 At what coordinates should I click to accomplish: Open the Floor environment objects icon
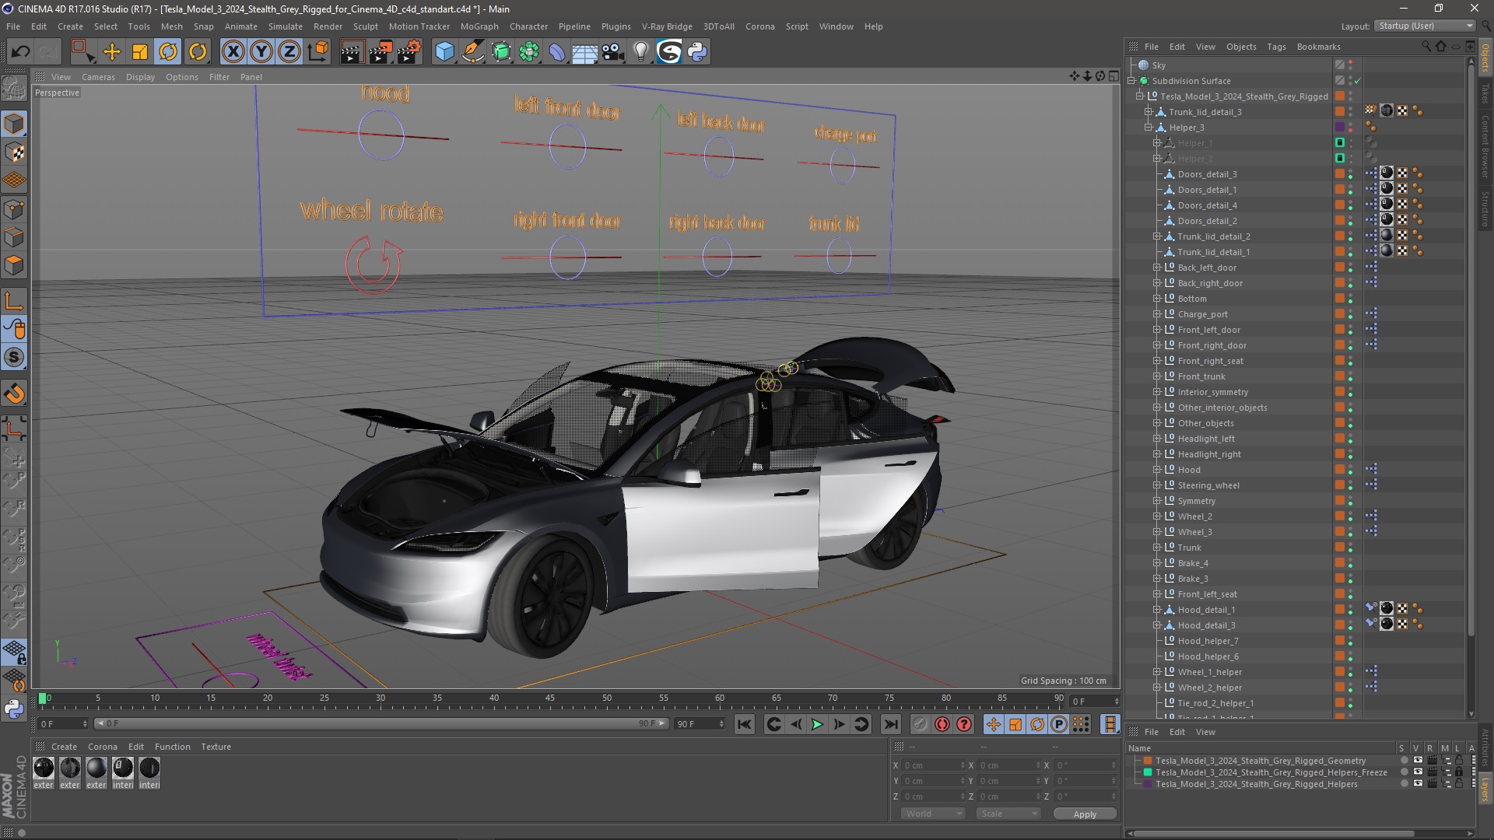[585, 51]
